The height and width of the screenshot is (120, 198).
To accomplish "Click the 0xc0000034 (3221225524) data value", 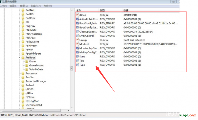I will (138, 32).
